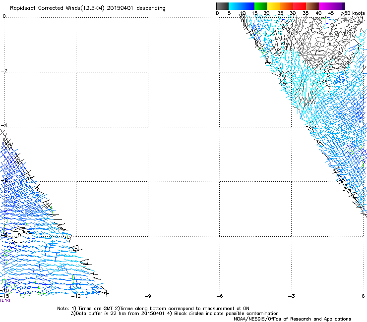Image resolution: width=367 pixels, height=322 pixels.
Task: Click NOAA/NESDIS Office of Research credit text
Action: tap(292, 319)
